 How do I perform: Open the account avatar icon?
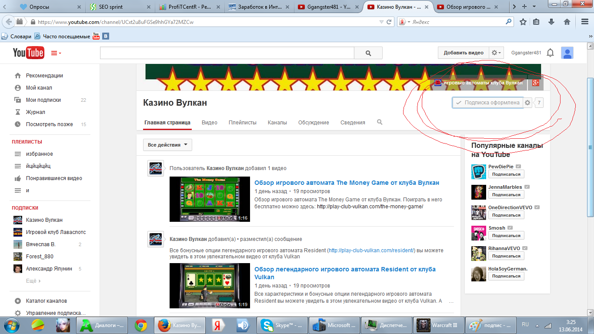[567, 53]
